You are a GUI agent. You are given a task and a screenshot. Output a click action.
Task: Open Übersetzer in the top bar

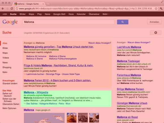coord(94,14)
